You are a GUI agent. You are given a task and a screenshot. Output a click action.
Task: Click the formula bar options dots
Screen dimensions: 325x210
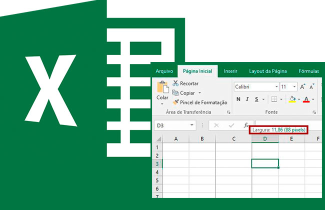pos(202,125)
